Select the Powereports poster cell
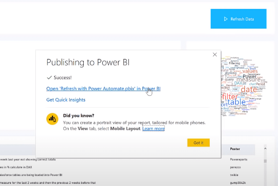Image resolution: width=278 pixels, height=186 pixels. (x=241, y=159)
